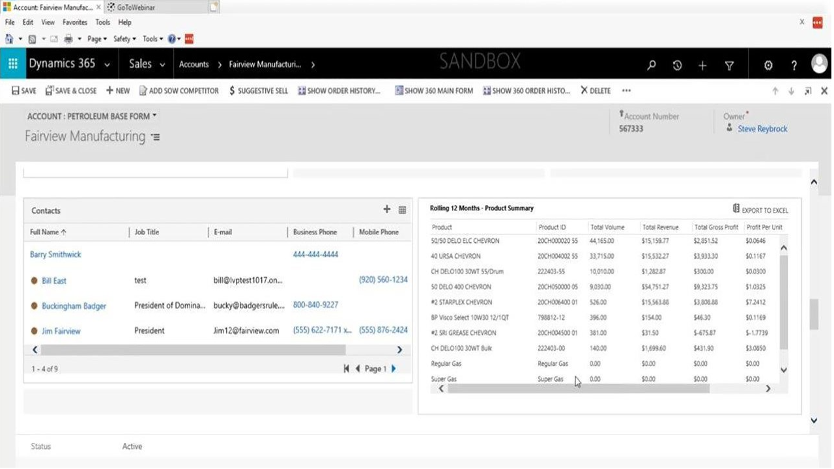834x469 pixels.
Task: Open the Contacts associated grid view icon
Action: click(x=402, y=210)
